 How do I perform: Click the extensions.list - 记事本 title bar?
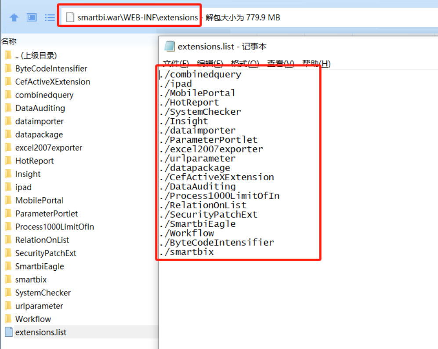click(298, 46)
